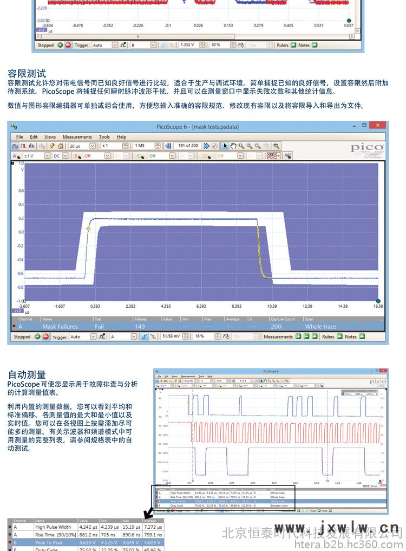Image resolution: width=406 pixels, height=551 pixels.
Task: Open the ±1 V channel A range dropdown
Action: click(47, 155)
